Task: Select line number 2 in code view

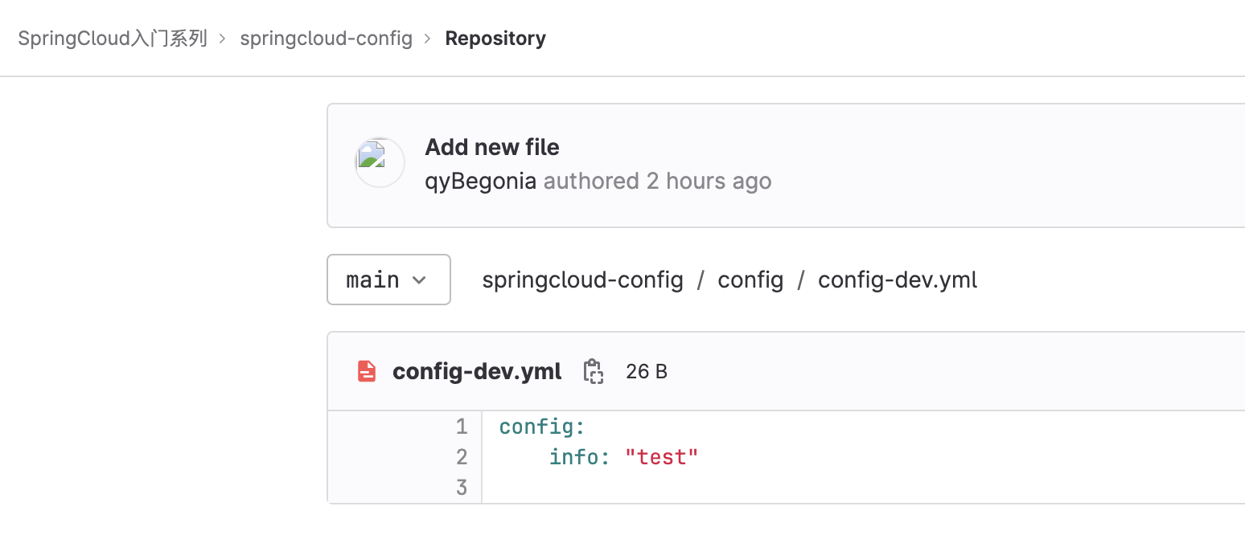Action: pyautogui.click(x=462, y=457)
